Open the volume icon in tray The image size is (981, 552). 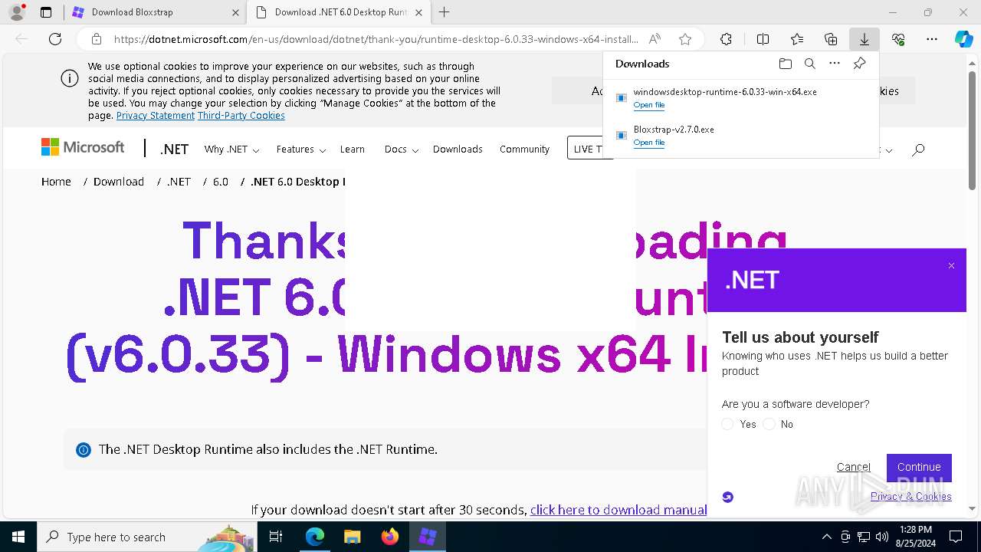(882, 537)
